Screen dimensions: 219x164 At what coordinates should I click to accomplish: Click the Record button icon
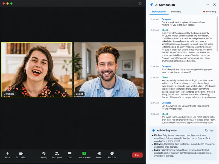point(99,154)
